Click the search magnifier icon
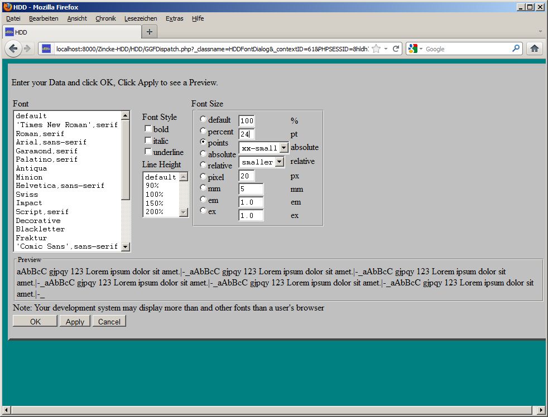Viewport: 548px width, 417px height. pos(516,49)
